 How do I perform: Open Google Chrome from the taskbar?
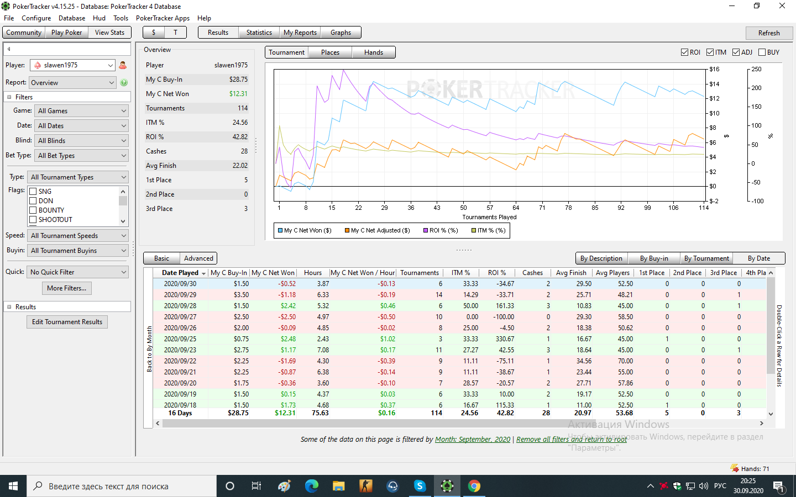pyautogui.click(x=474, y=486)
